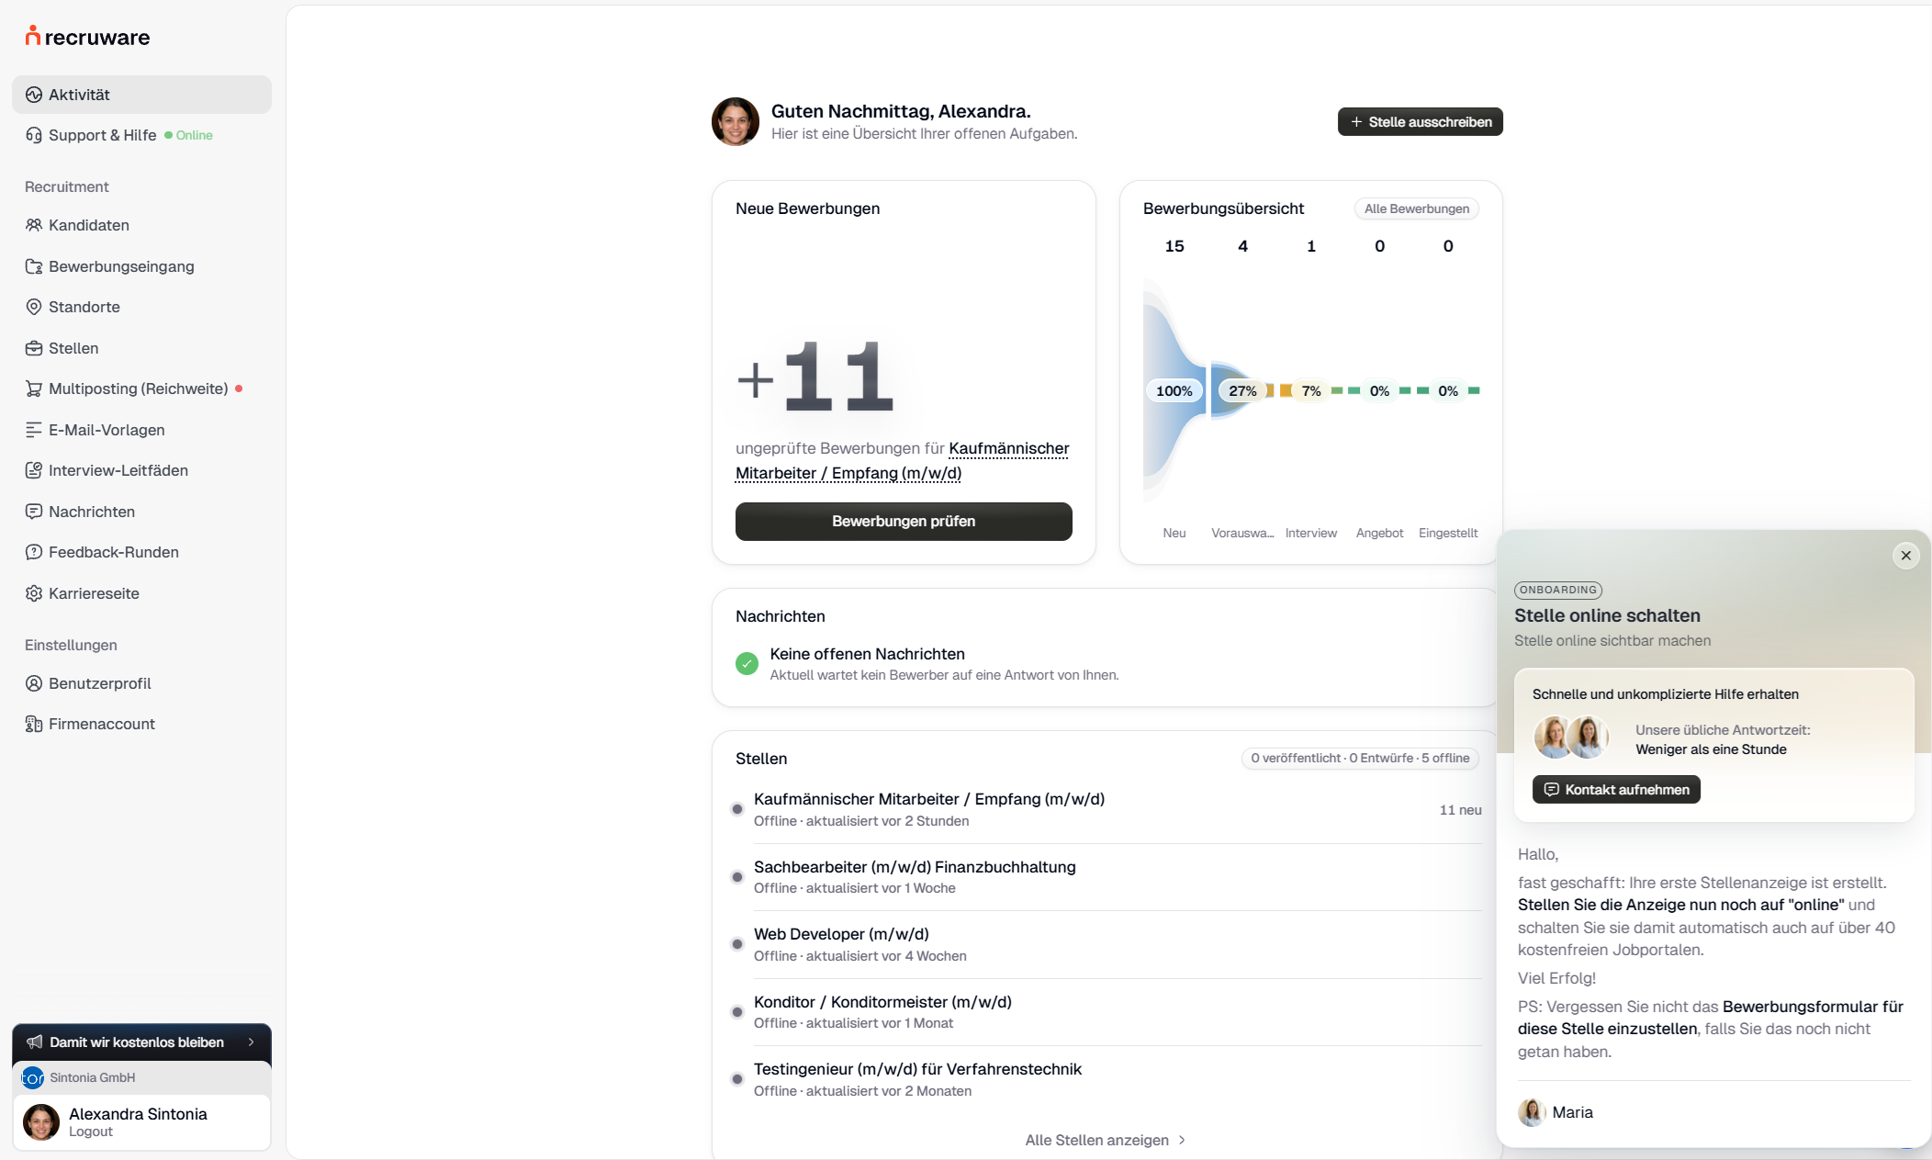
Task: Select the 100% Neu funnel stage
Action: point(1174,390)
